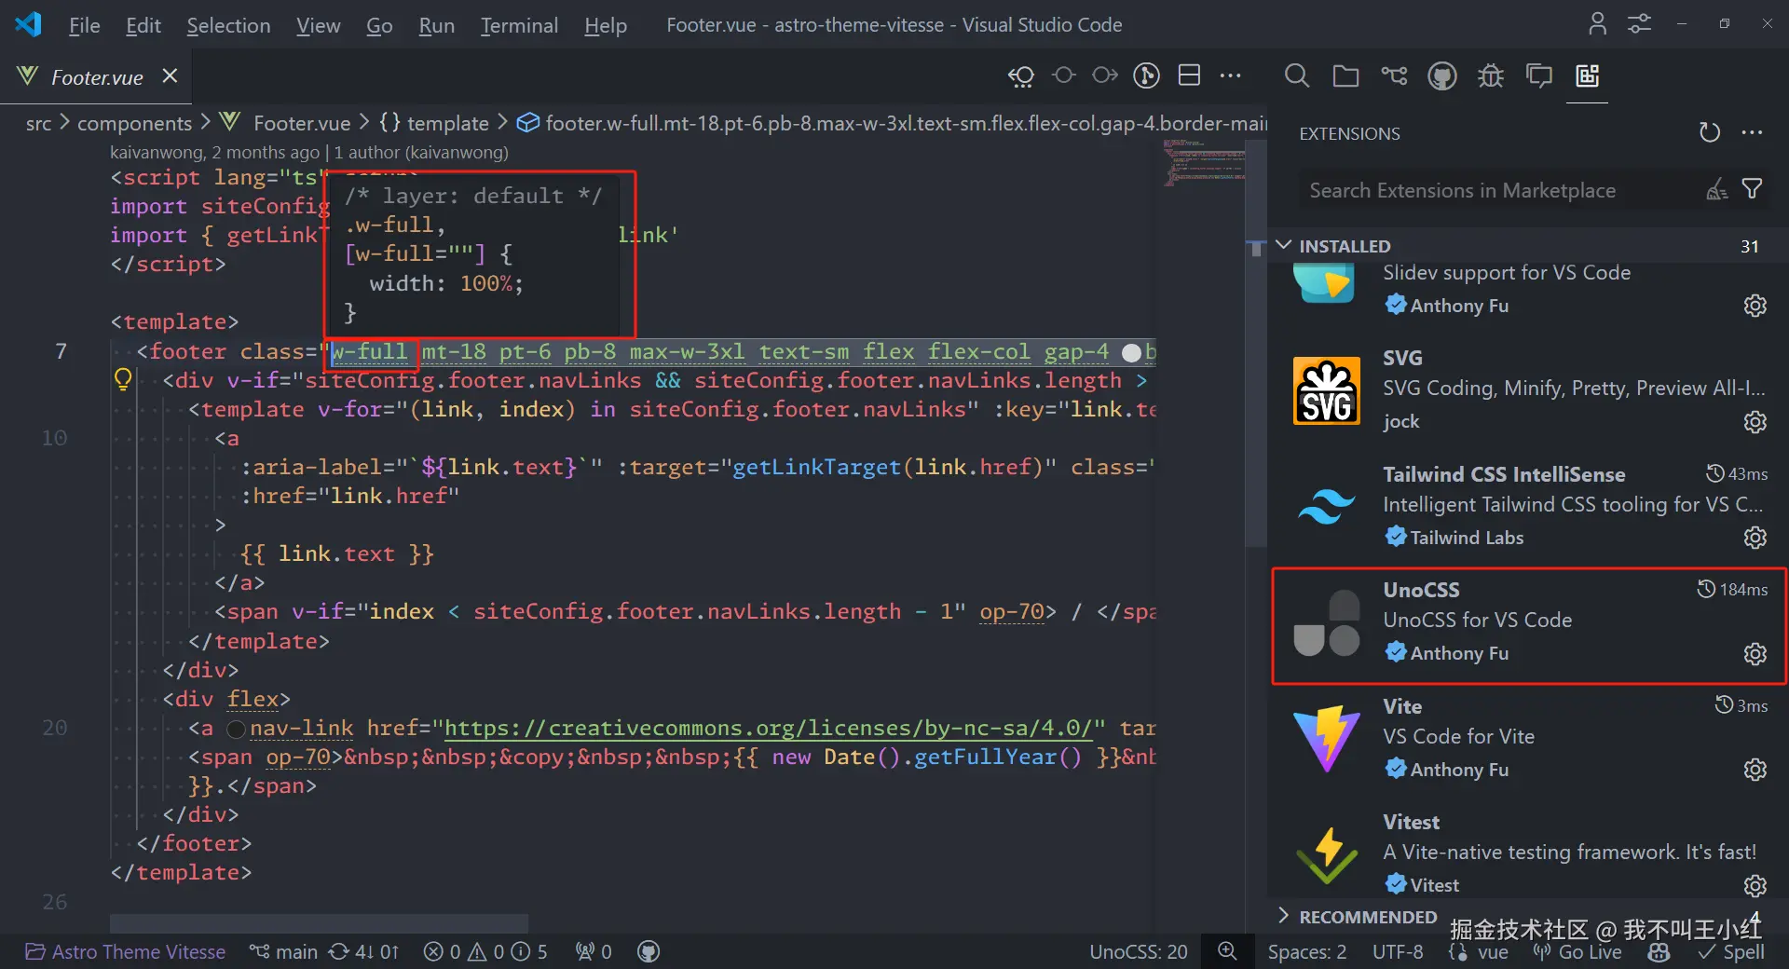The width and height of the screenshot is (1789, 969).
Task: Click the git graph circle icon in editor toolbar
Action: (1147, 75)
